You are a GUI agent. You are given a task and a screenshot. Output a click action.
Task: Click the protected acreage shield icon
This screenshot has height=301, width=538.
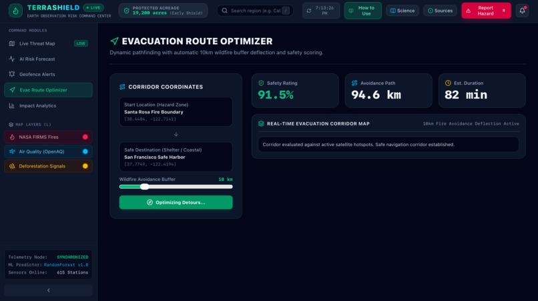pos(127,11)
